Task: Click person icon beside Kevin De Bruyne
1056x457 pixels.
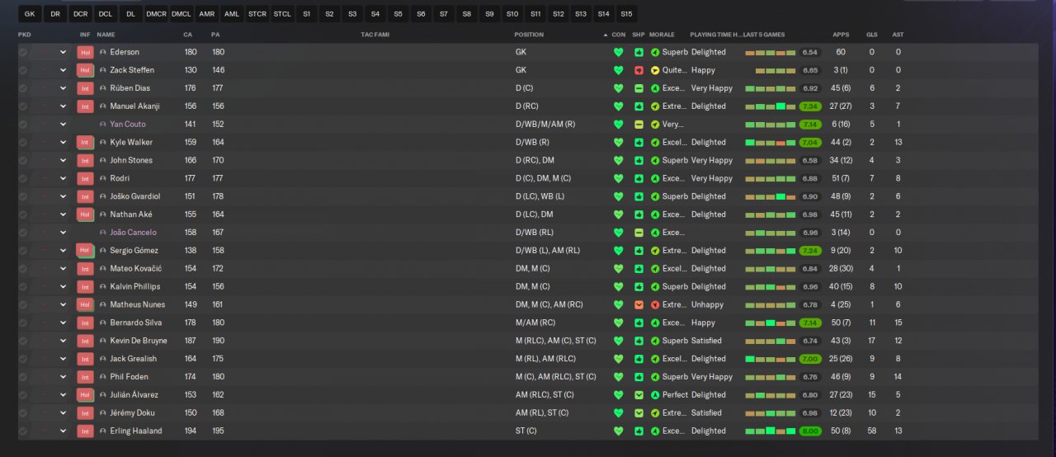Action: pyautogui.click(x=103, y=341)
